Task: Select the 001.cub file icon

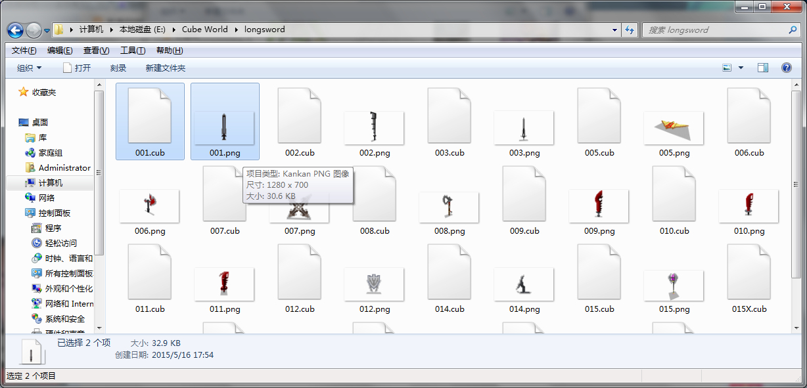Action: 150,116
